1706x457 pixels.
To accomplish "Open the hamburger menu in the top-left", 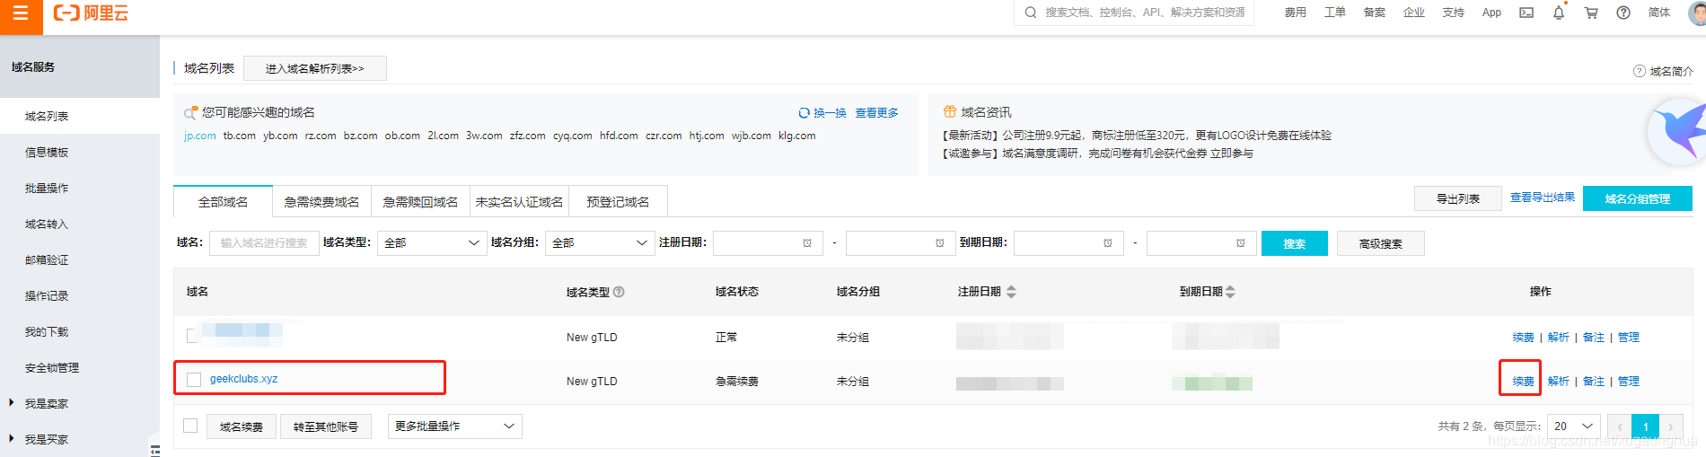I will [21, 13].
